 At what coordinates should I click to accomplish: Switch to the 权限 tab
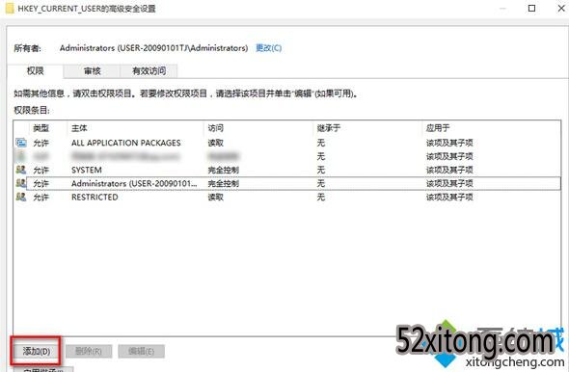35,70
